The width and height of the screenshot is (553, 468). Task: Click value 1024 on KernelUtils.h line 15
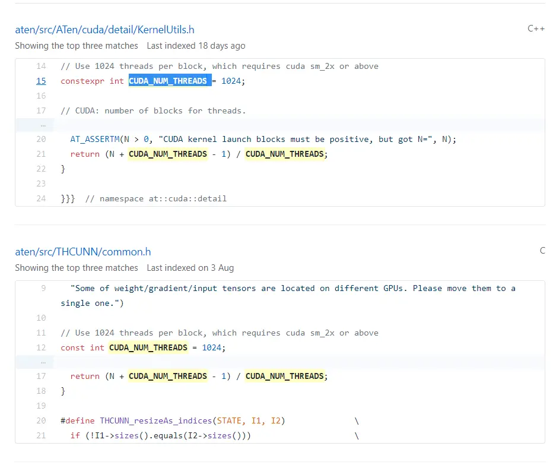(x=231, y=81)
